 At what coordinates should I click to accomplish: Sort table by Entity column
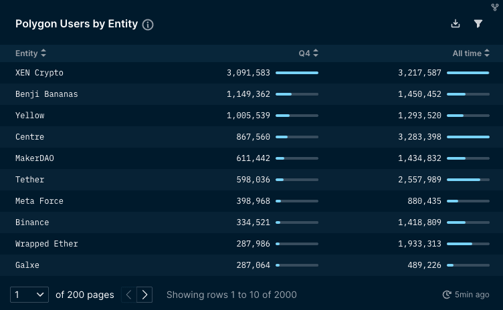pos(31,53)
